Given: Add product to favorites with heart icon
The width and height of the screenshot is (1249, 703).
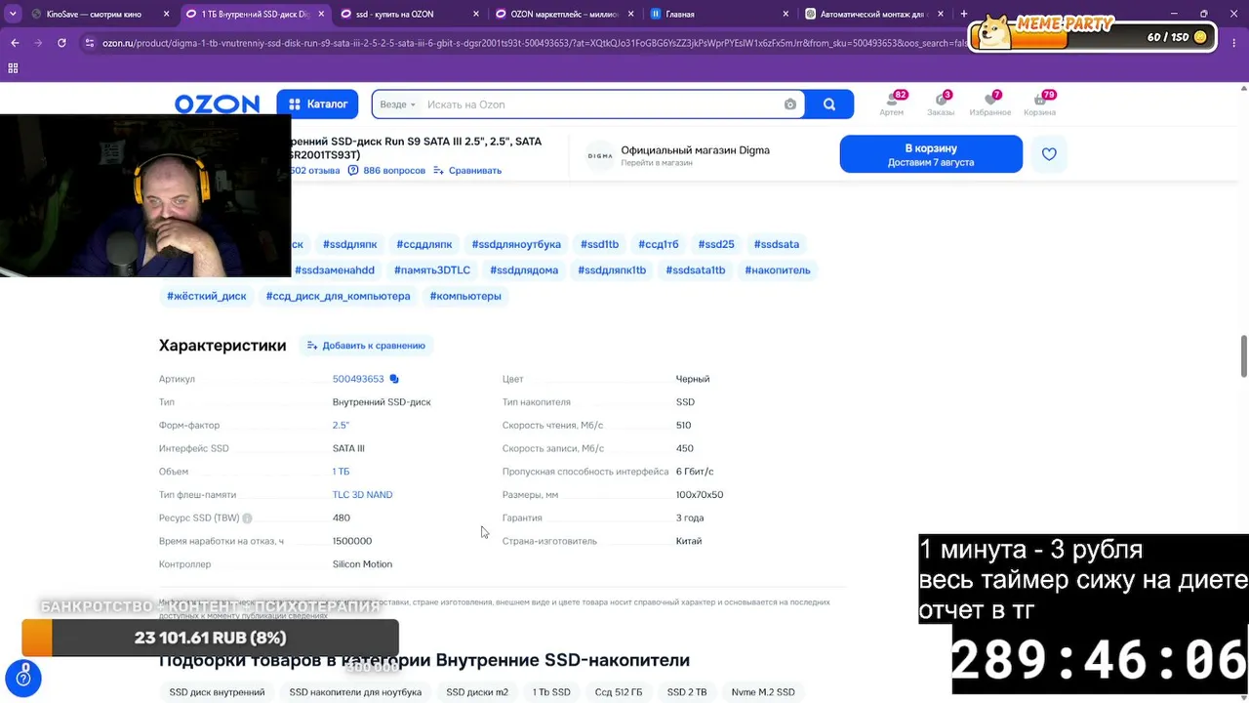Looking at the screenshot, I should [x=1049, y=154].
